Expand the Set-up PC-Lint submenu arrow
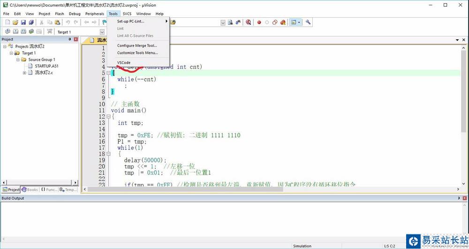Image resolution: width=469 pixels, height=249 pixels. coord(166,21)
